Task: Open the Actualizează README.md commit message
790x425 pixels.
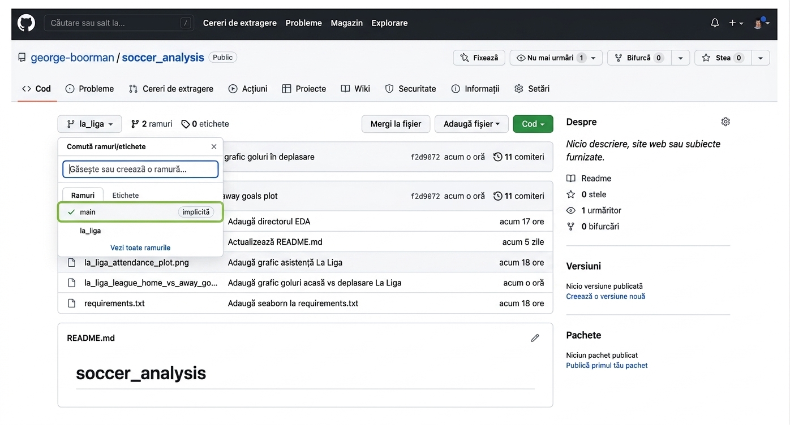Action: pyautogui.click(x=275, y=242)
